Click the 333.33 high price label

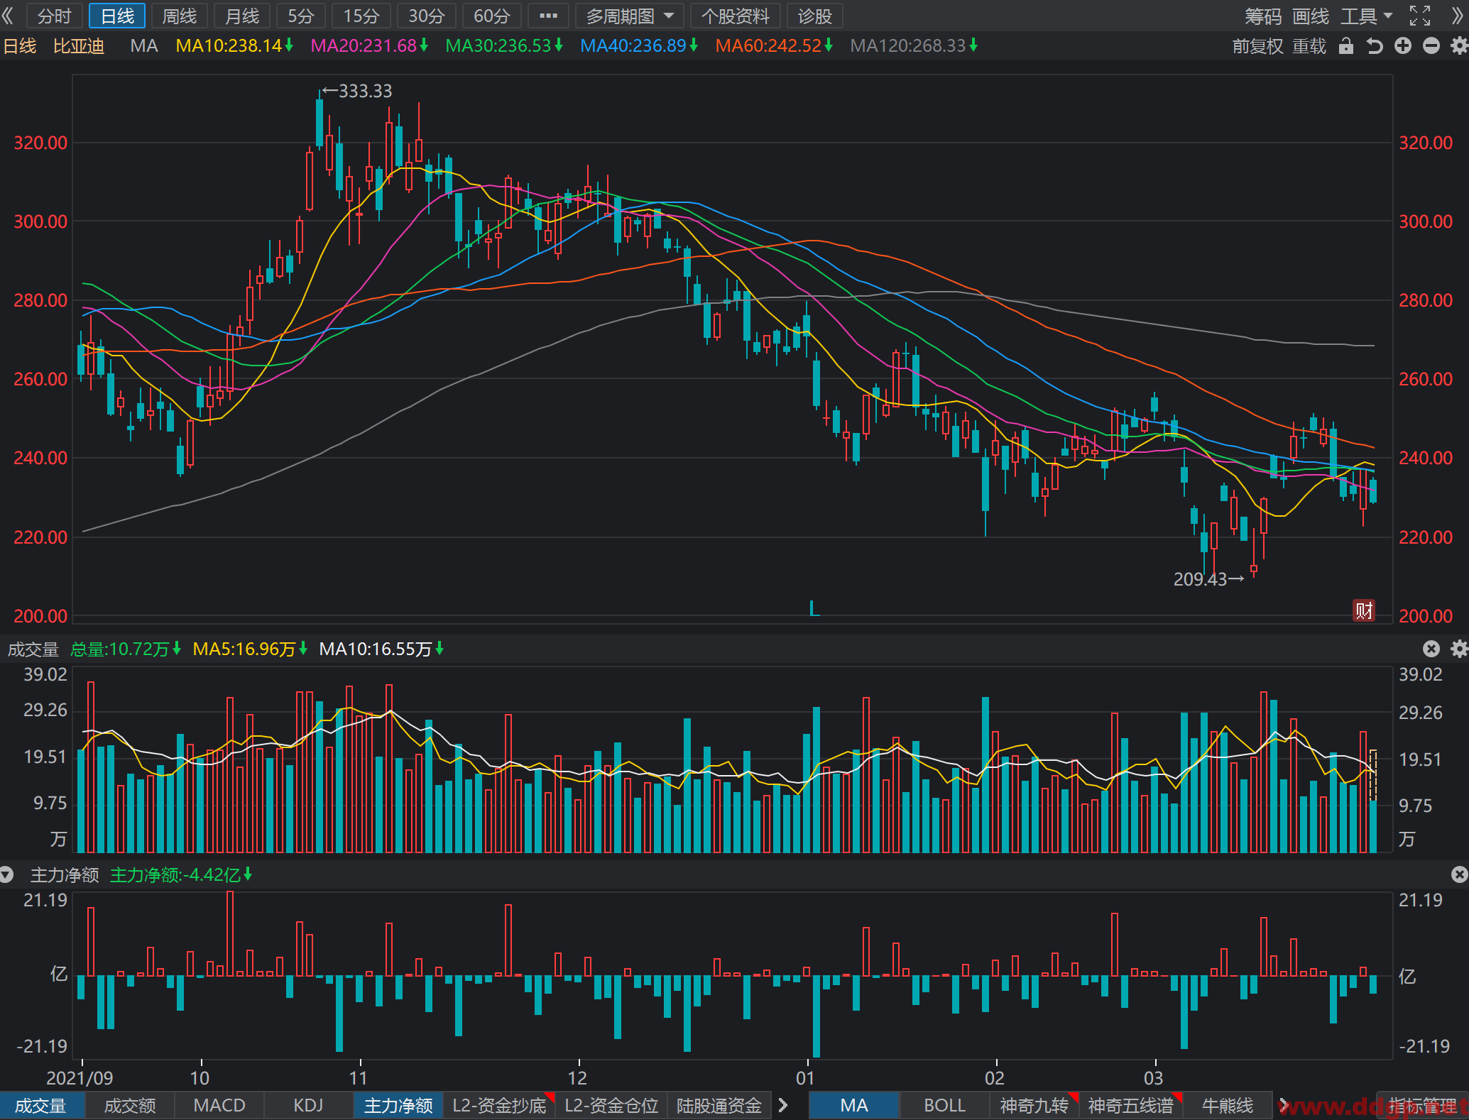click(357, 91)
